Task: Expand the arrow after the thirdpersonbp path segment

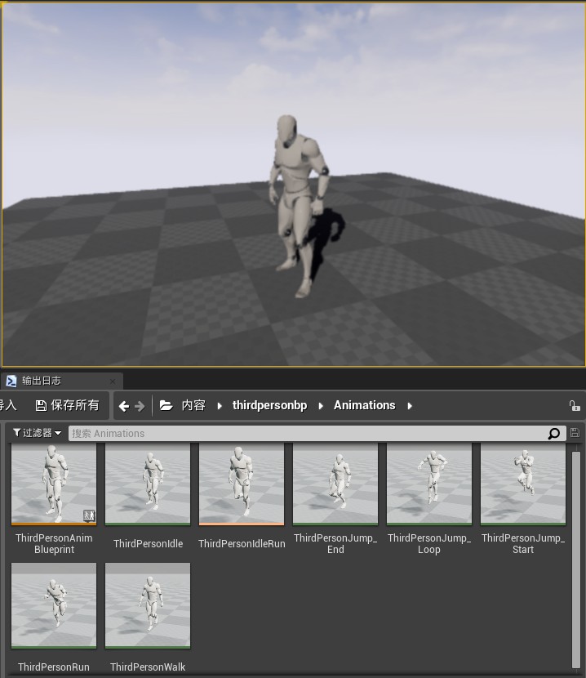Action: 321,406
